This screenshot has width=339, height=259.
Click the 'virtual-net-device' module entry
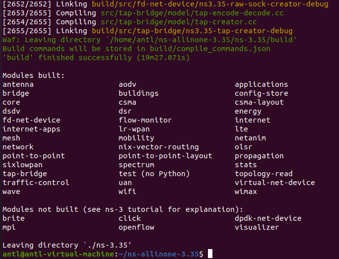tap(274, 183)
